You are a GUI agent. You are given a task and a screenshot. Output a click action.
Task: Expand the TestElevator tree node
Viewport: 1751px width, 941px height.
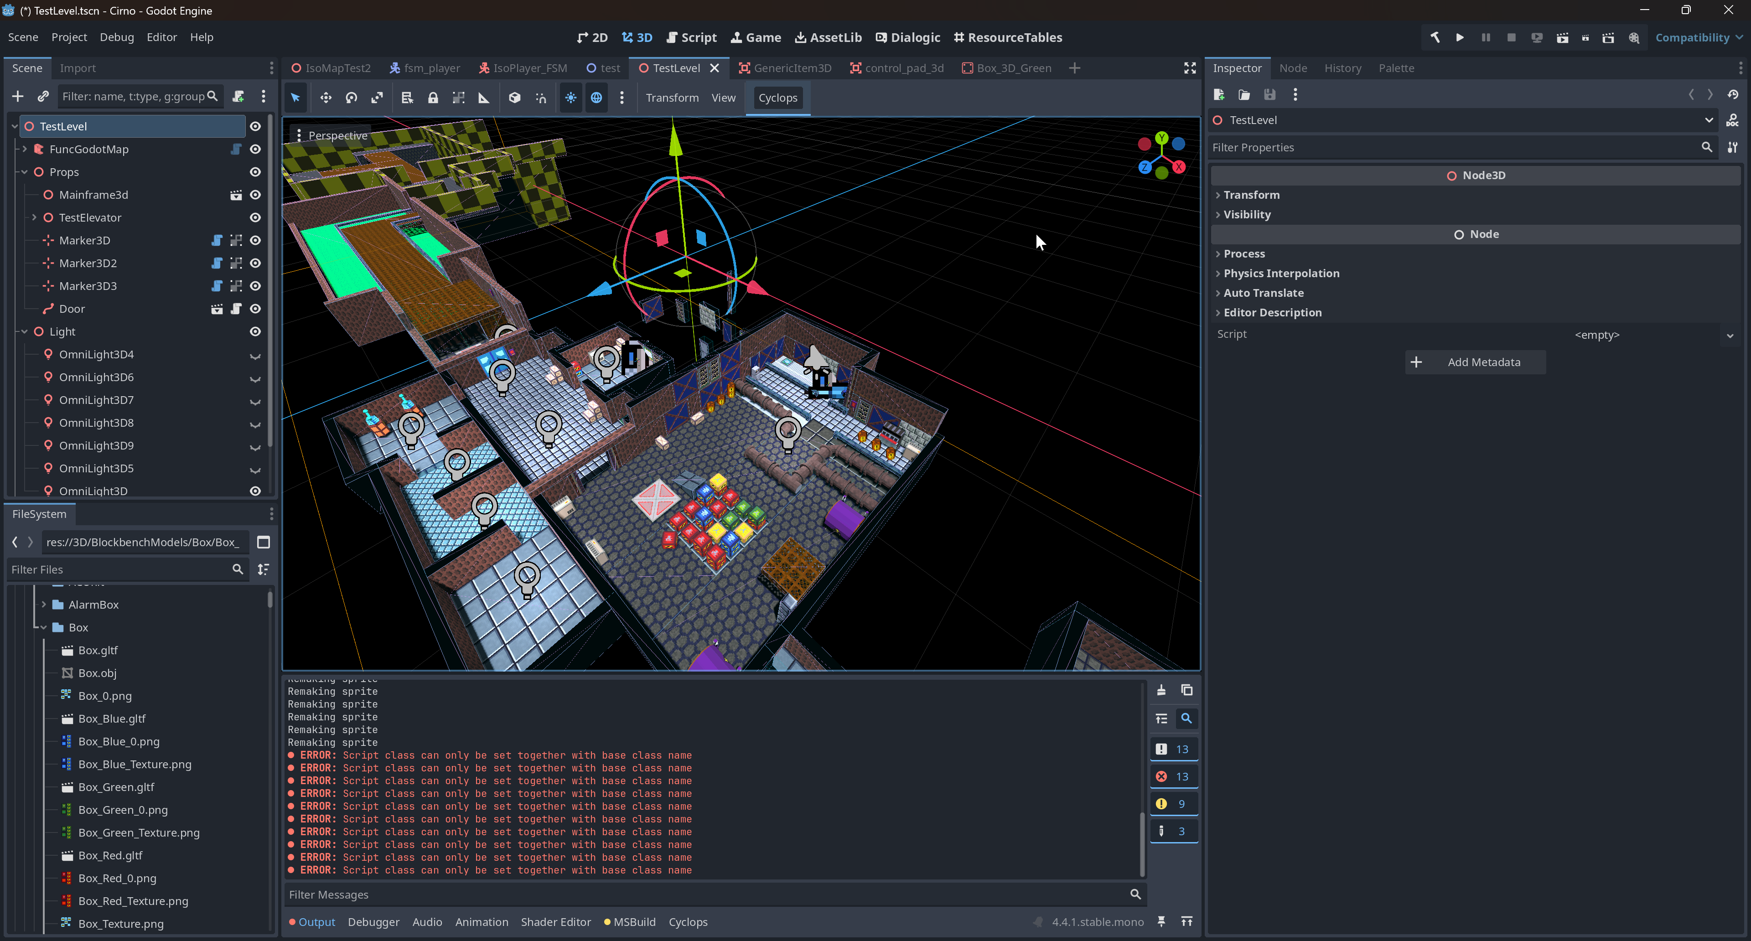click(x=34, y=217)
